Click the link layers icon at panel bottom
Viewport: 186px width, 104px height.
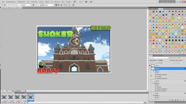click(170, 100)
